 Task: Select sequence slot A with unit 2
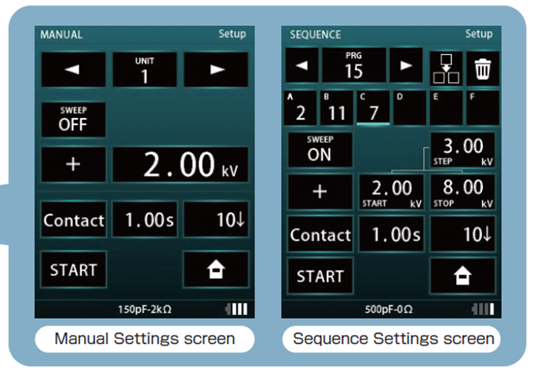point(300,108)
